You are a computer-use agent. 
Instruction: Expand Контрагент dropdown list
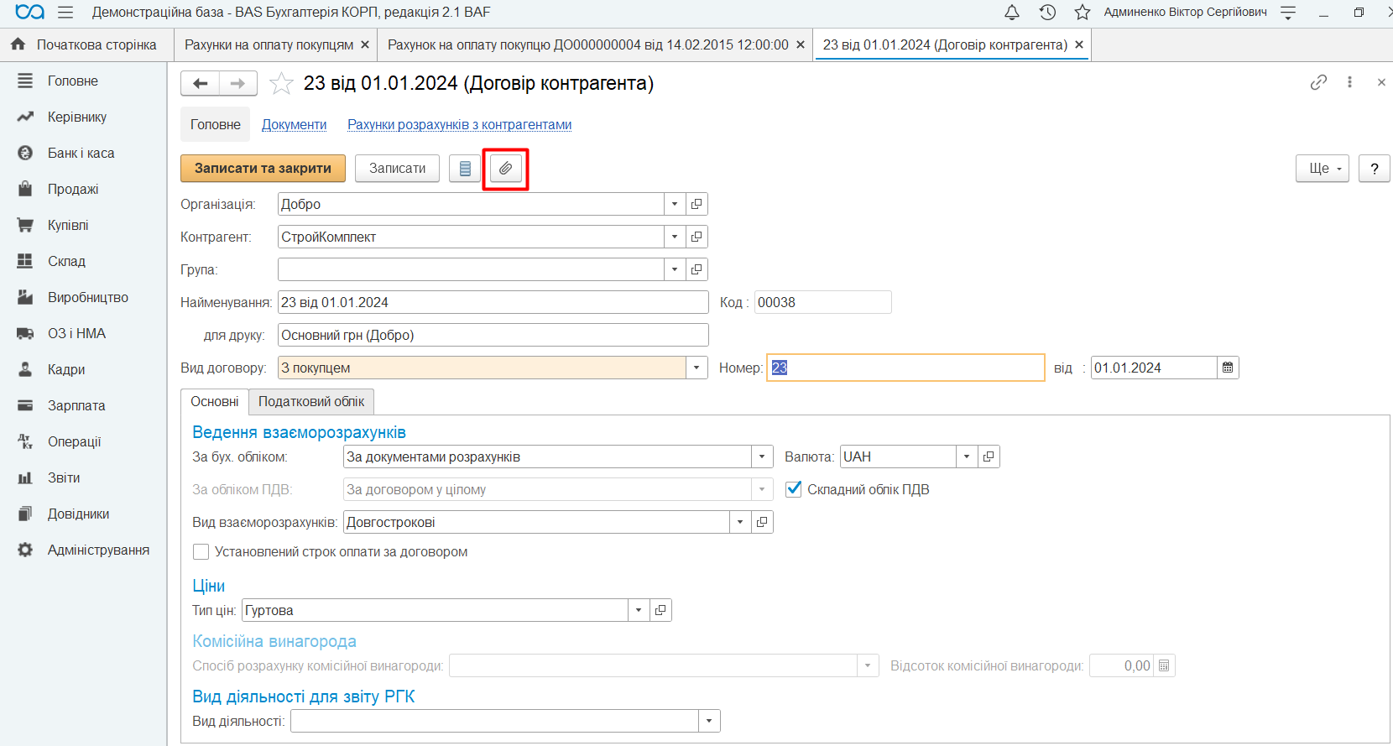coord(675,237)
